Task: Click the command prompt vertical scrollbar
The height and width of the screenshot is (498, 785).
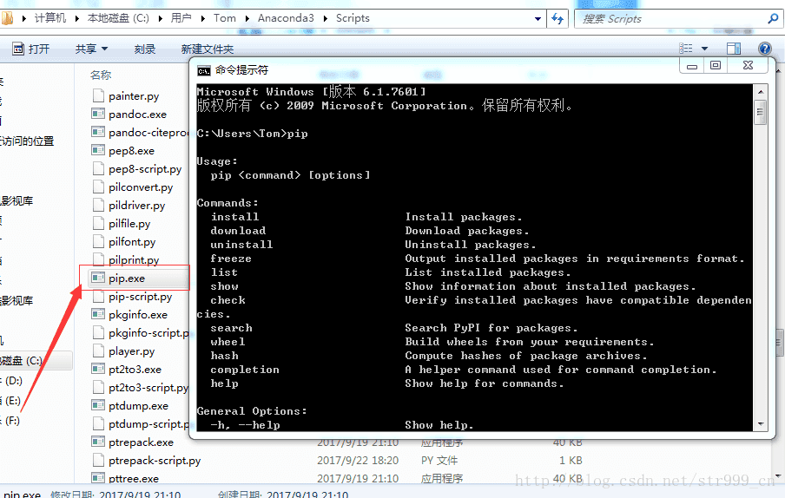Action: pyautogui.click(x=761, y=260)
